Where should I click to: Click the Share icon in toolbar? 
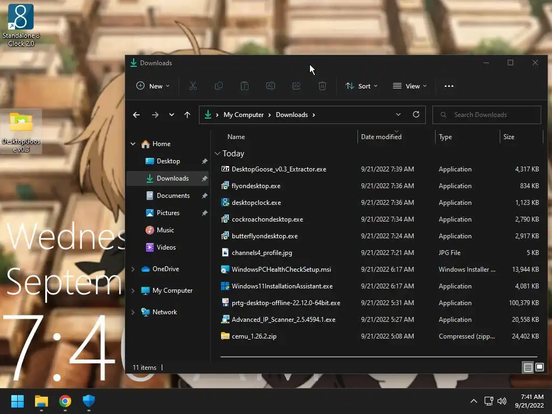point(296,86)
